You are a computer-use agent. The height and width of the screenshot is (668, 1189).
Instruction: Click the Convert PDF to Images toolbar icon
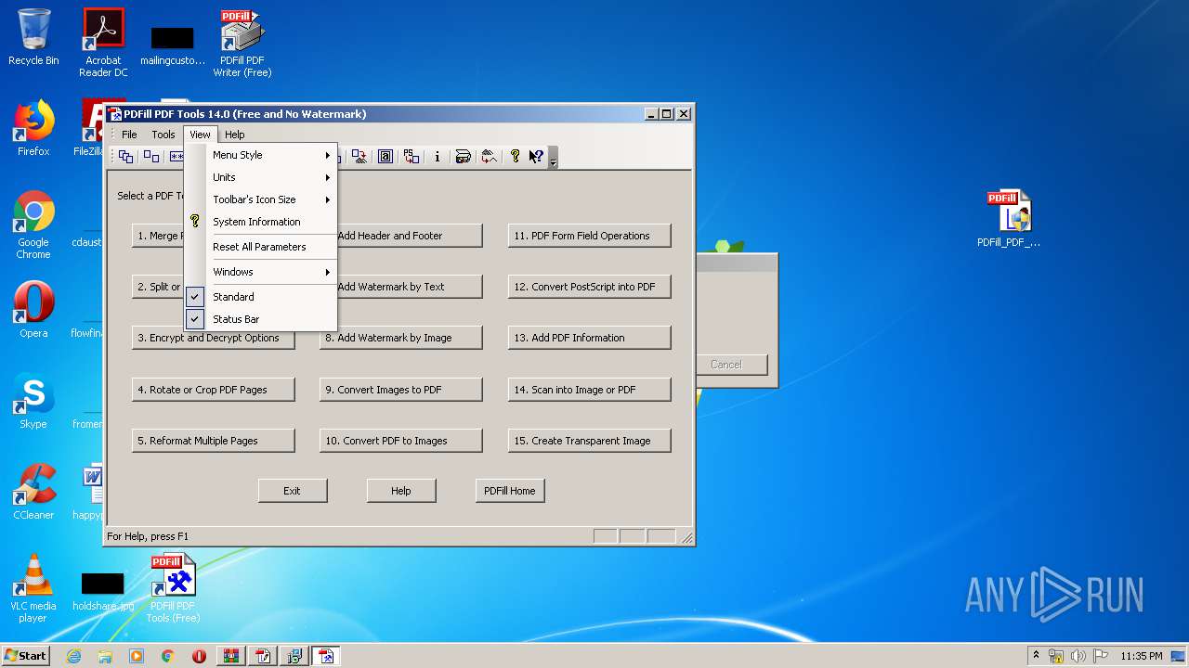(359, 157)
